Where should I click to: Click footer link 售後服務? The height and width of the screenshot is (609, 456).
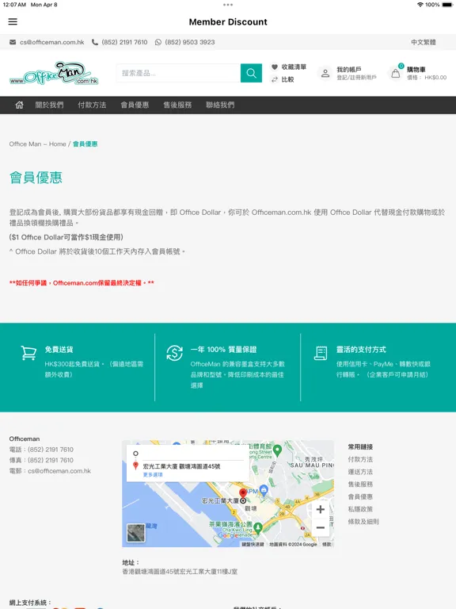click(360, 485)
